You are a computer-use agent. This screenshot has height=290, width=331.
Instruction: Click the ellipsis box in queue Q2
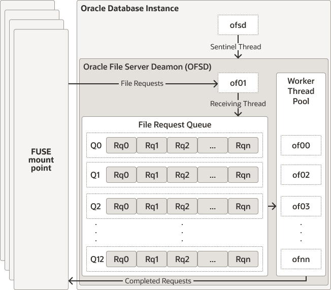[213, 206]
